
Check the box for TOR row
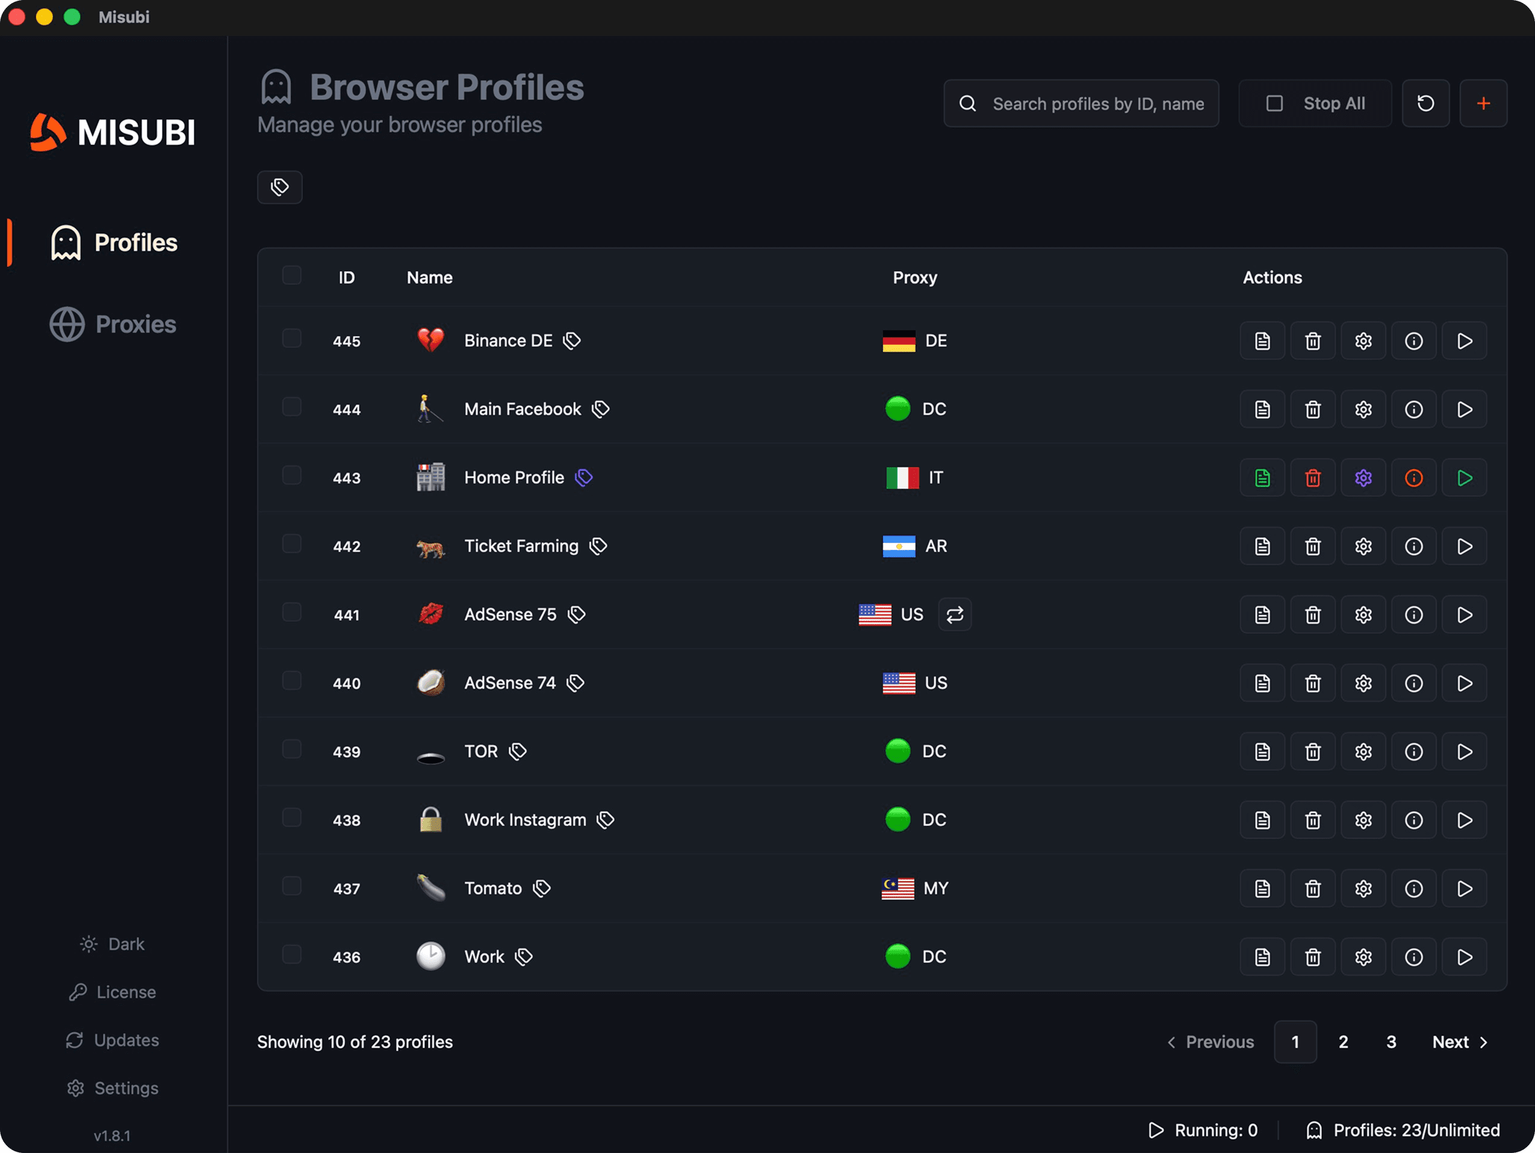pos(291,749)
